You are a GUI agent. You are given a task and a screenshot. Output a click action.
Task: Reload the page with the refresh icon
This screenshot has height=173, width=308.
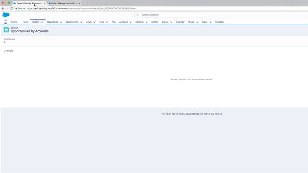[12, 8]
